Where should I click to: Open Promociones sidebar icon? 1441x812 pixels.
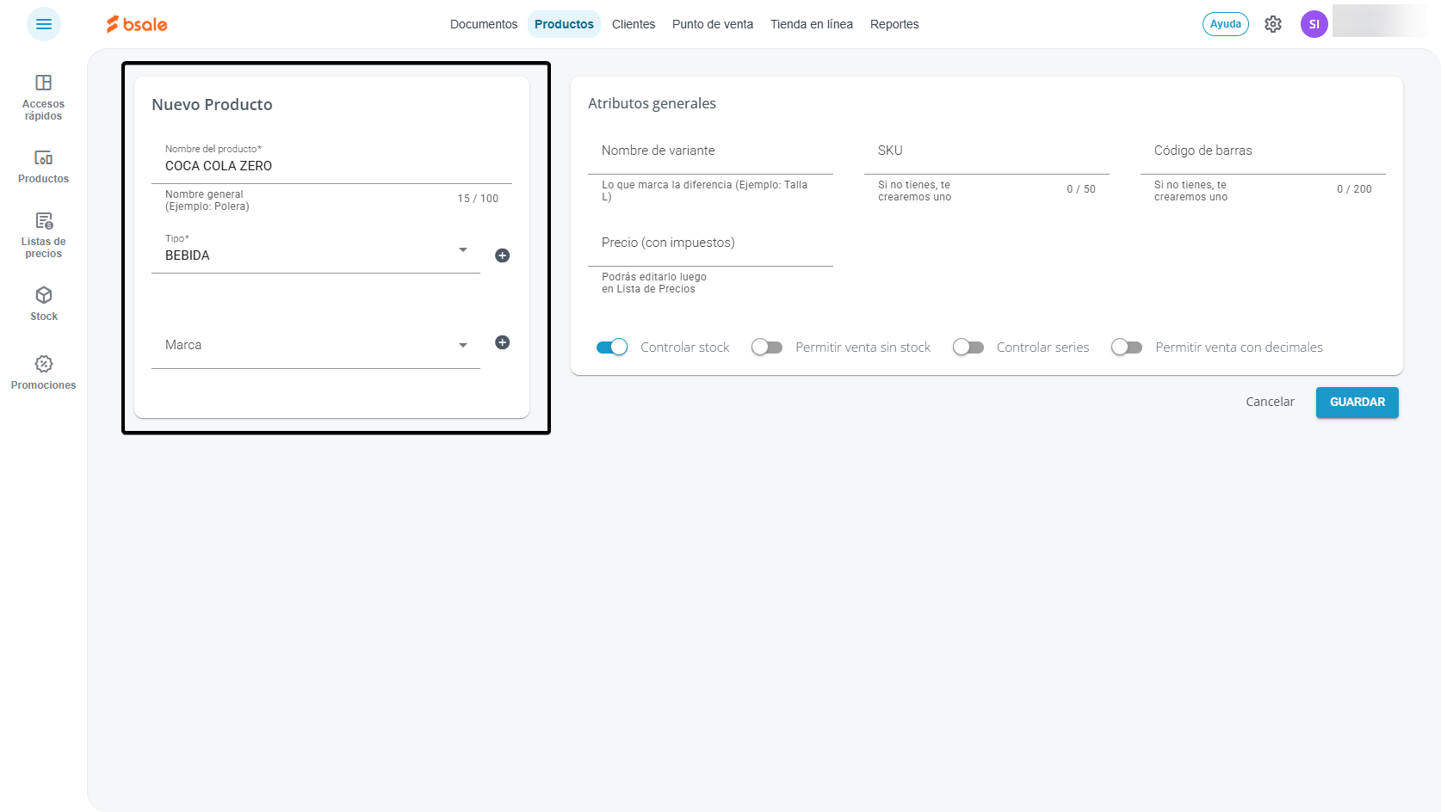pos(43,372)
